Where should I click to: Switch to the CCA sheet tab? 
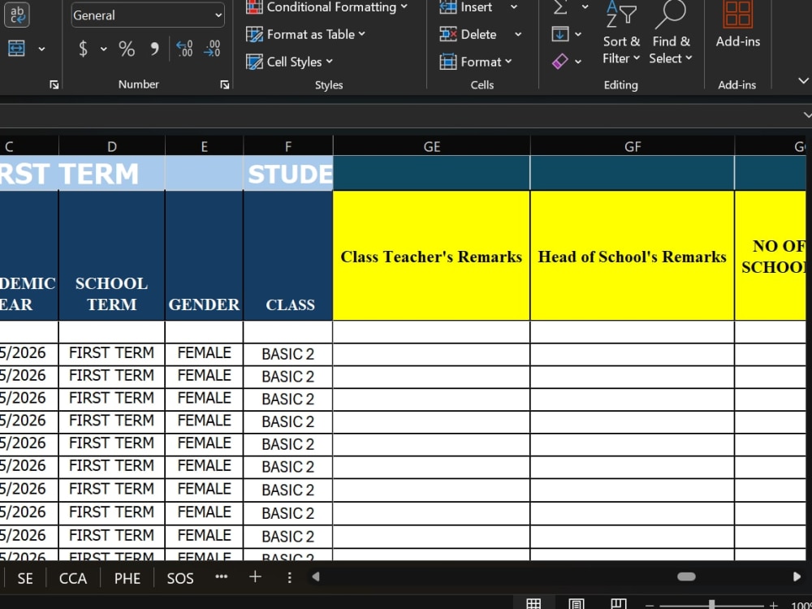click(73, 578)
